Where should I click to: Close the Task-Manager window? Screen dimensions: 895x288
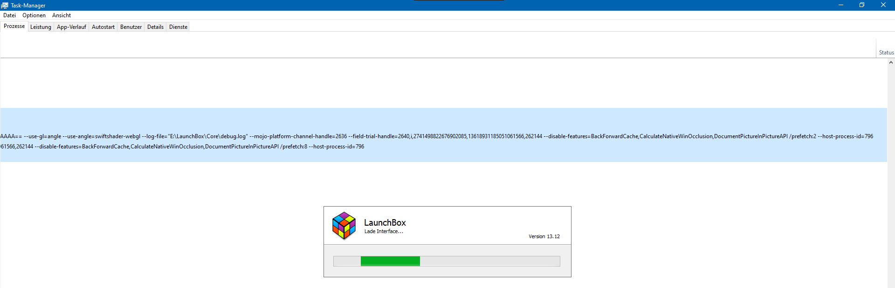coord(883,5)
